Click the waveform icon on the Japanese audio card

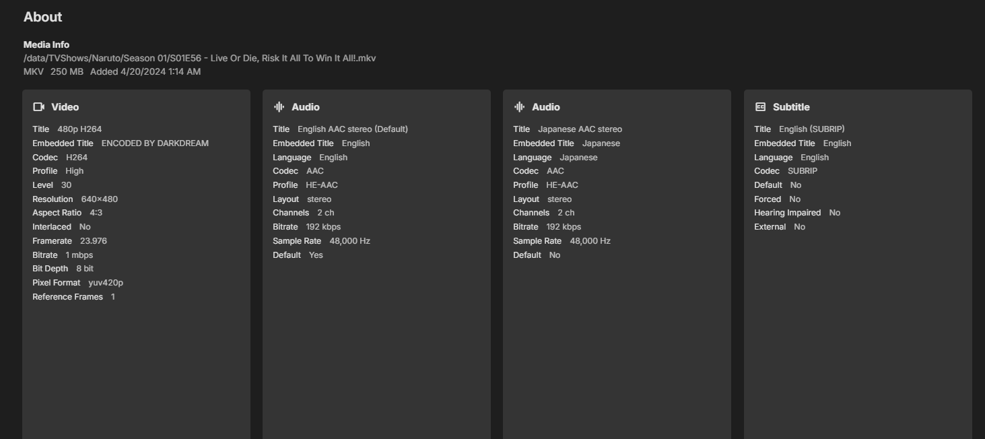click(519, 107)
